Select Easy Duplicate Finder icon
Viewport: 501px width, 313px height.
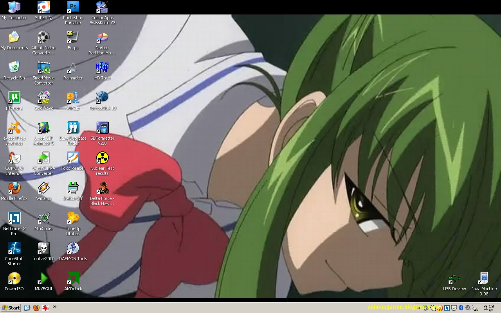(x=73, y=133)
